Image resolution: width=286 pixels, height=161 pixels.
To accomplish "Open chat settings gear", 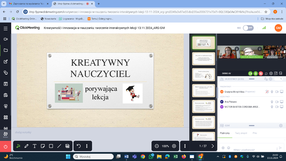I will pyautogui.click(x=281, y=126).
